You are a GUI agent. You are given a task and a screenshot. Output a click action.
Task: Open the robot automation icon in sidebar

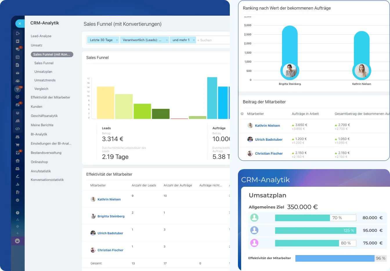pyautogui.click(x=17, y=169)
